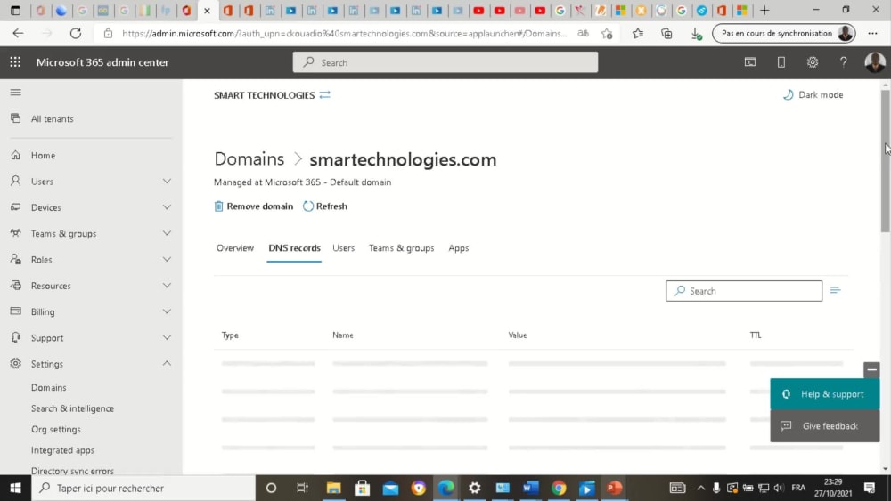The width and height of the screenshot is (891, 501).
Task: Refresh the domain page
Action: (x=325, y=206)
